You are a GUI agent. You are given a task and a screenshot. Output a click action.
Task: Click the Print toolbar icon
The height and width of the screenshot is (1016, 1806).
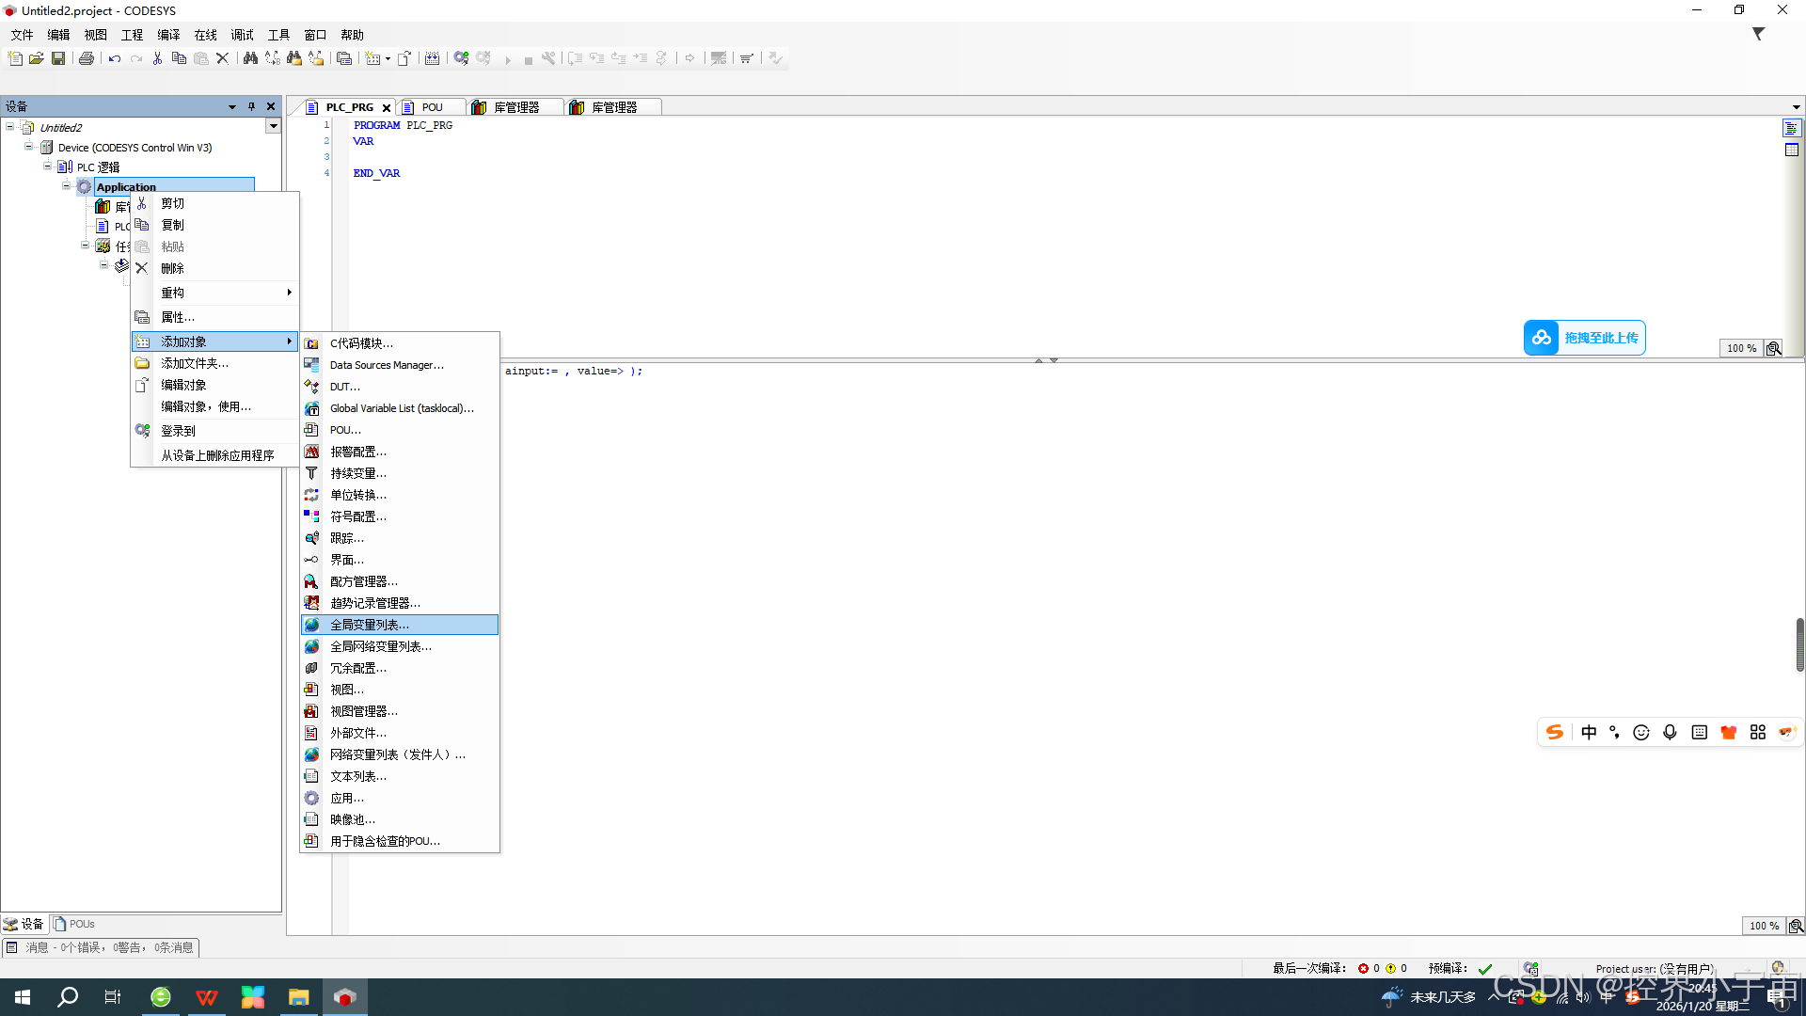87,58
